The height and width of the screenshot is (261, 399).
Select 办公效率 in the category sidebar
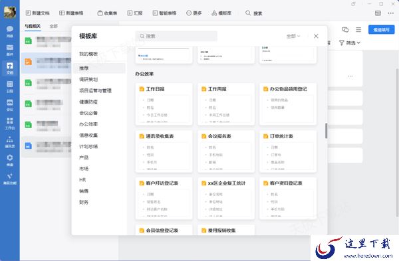[x=88, y=124]
